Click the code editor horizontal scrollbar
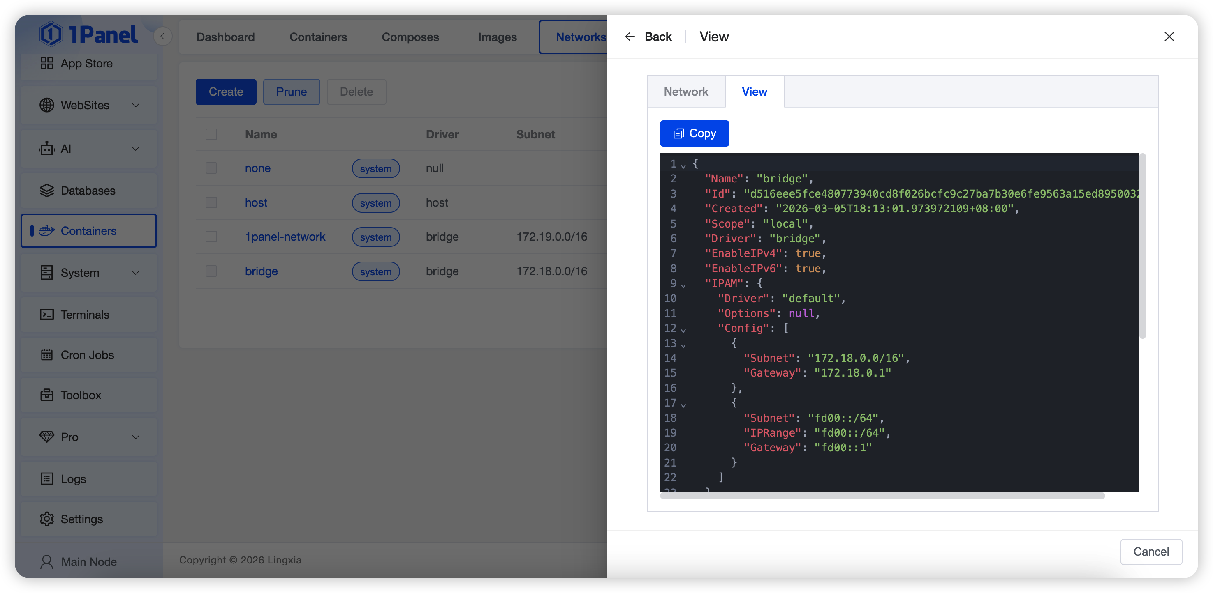 tap(882, 496)
